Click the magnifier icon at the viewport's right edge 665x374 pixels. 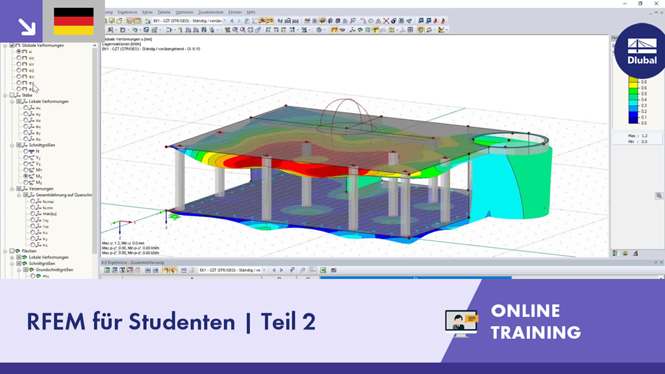[x=659, y=196]
